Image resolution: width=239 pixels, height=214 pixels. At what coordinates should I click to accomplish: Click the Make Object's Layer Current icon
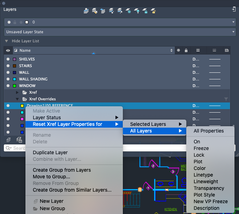click(x=86, y=11)
